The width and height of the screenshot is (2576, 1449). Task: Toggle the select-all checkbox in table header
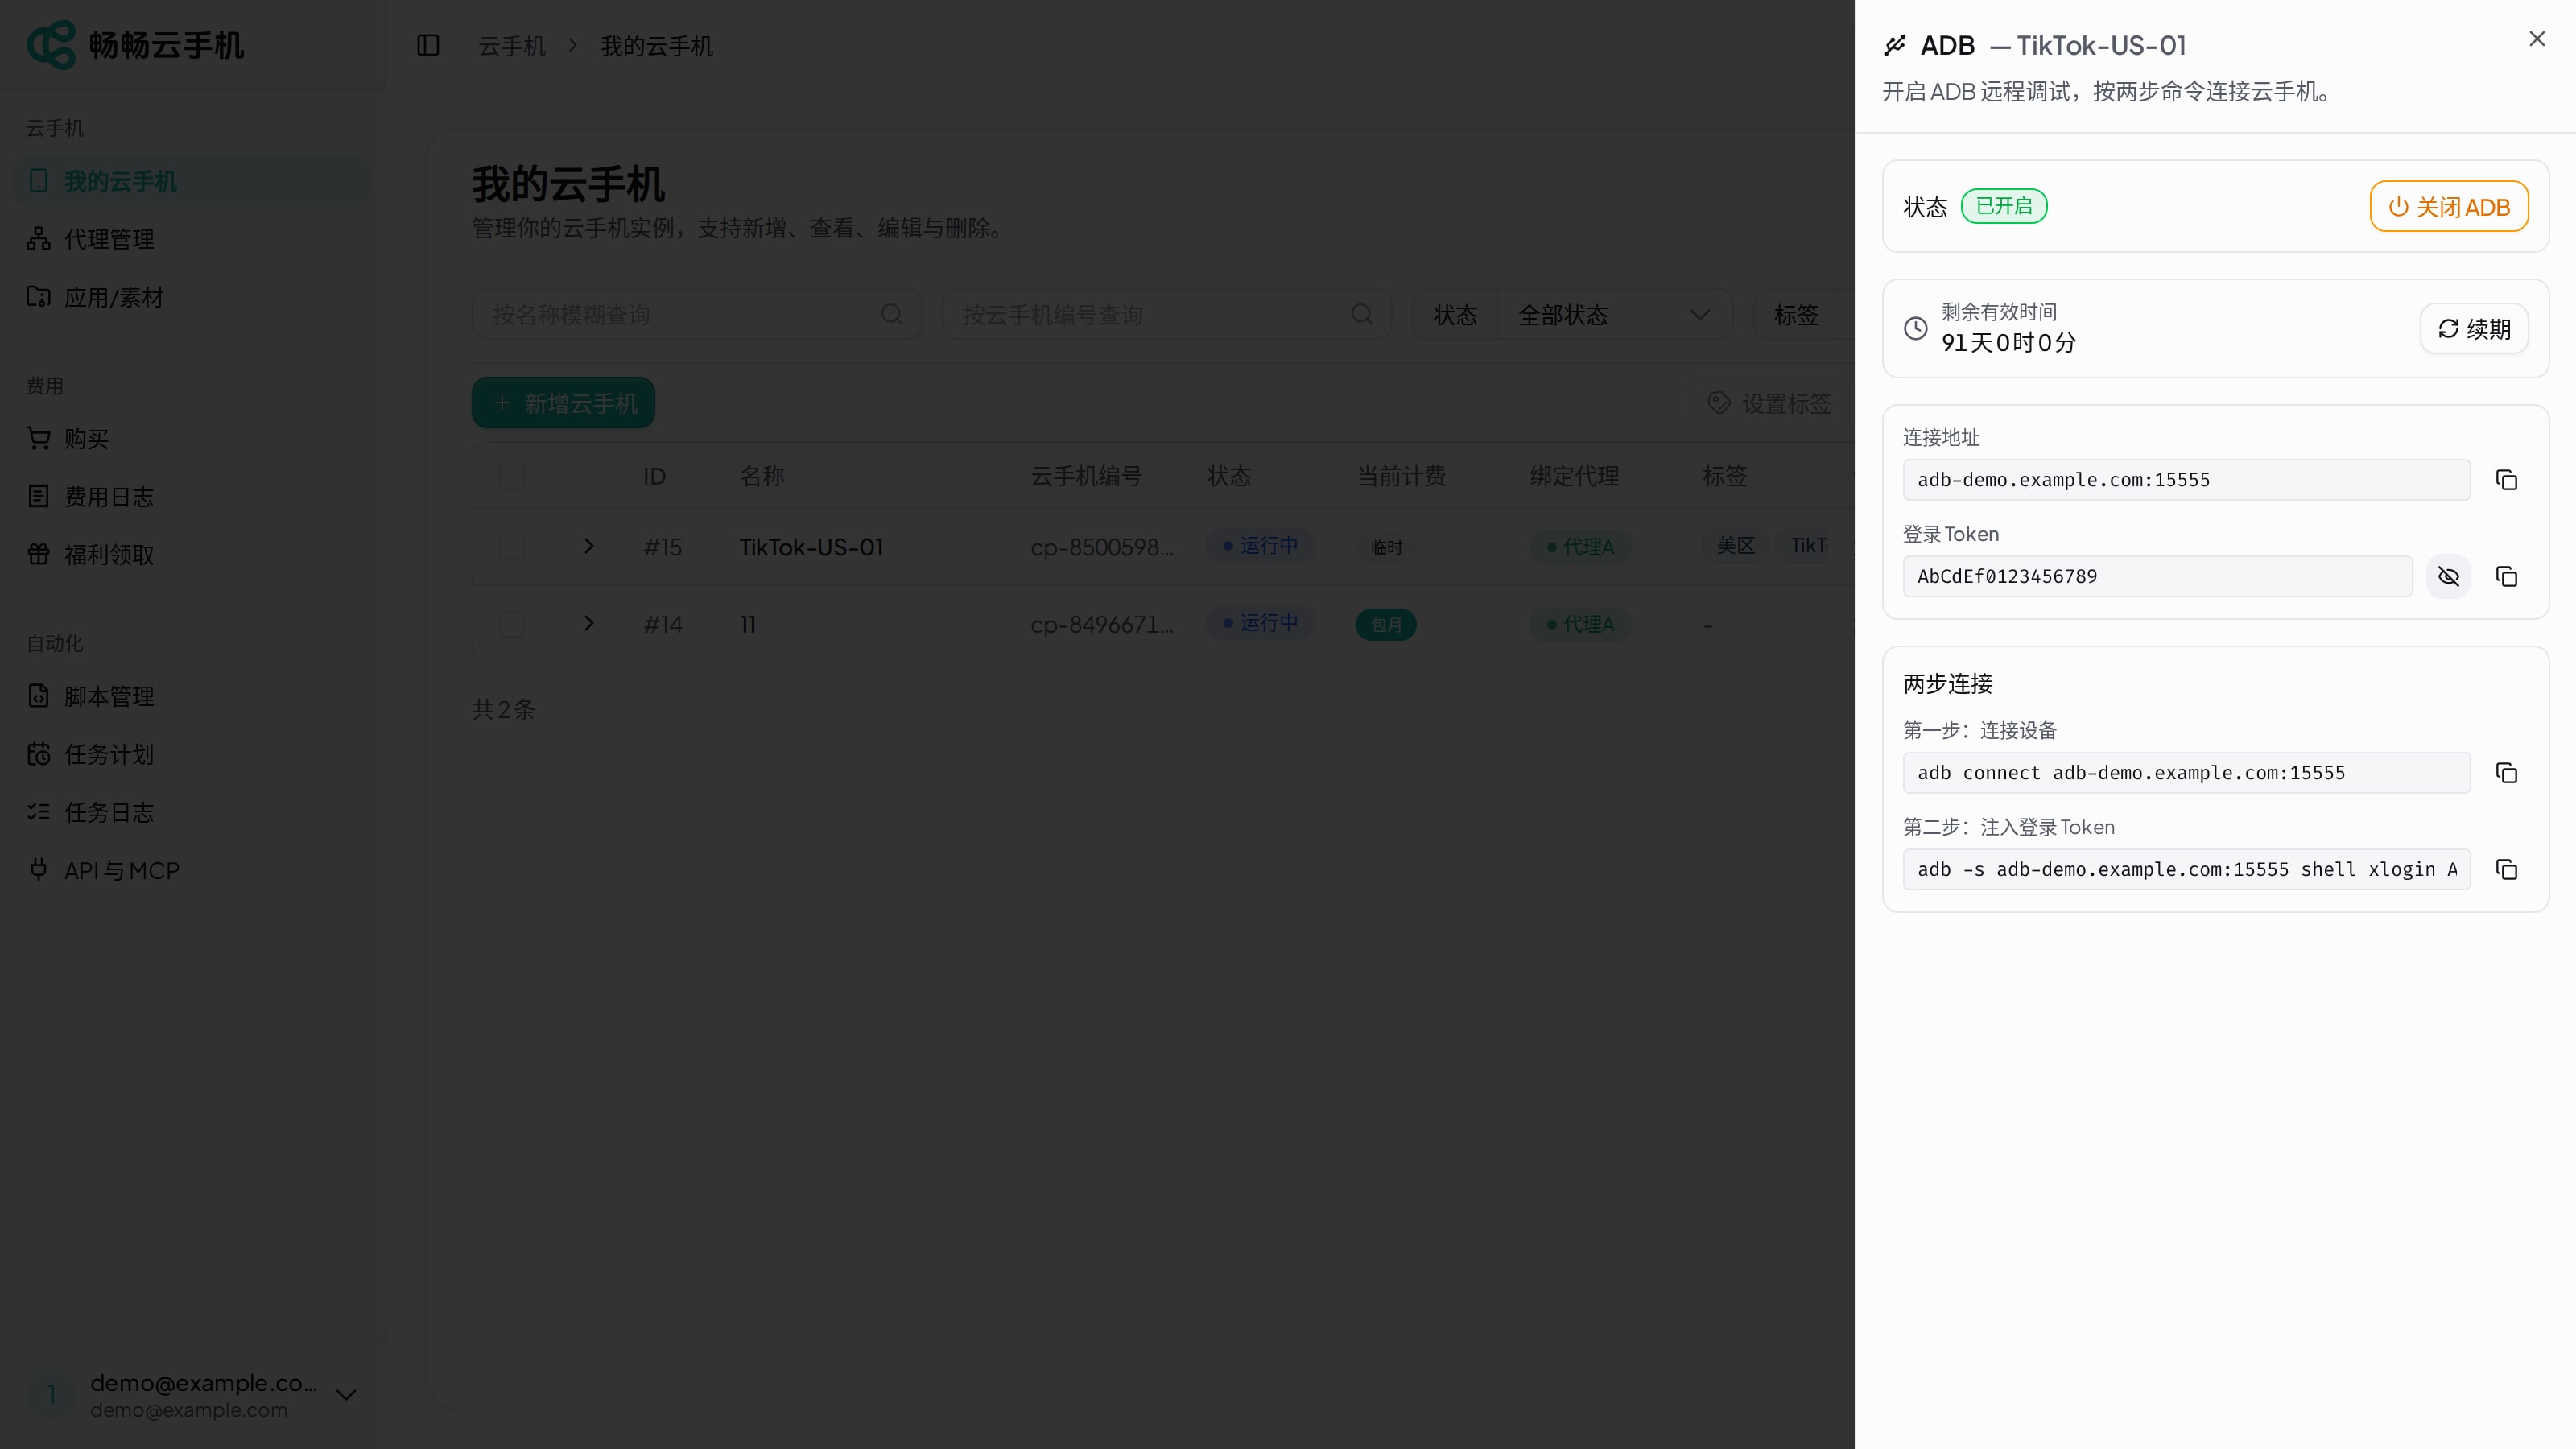point(512,477)
